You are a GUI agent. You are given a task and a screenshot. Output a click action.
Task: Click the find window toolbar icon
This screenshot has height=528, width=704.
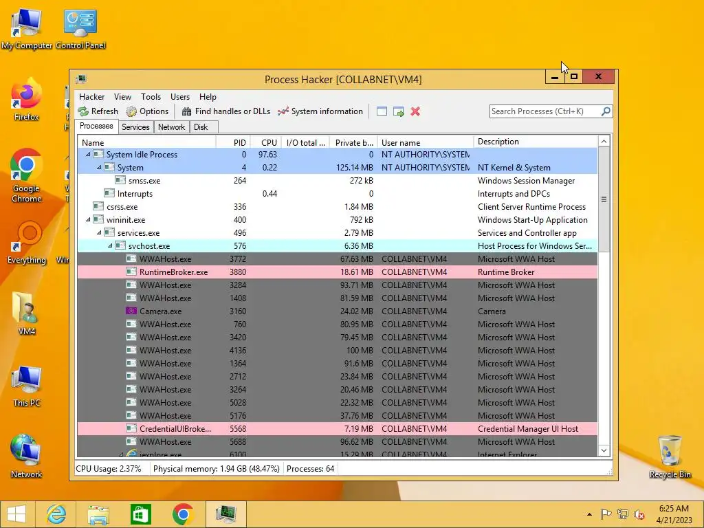point(382,111)
